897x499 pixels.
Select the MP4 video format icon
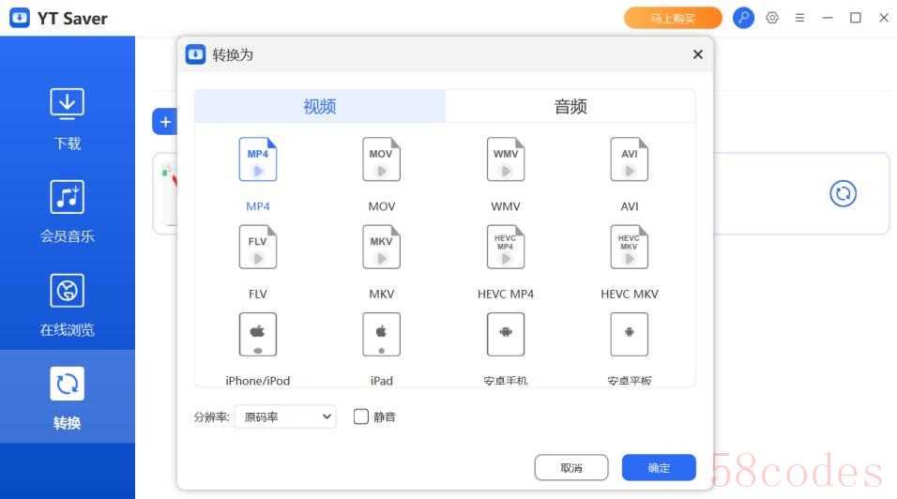[258, 160]
